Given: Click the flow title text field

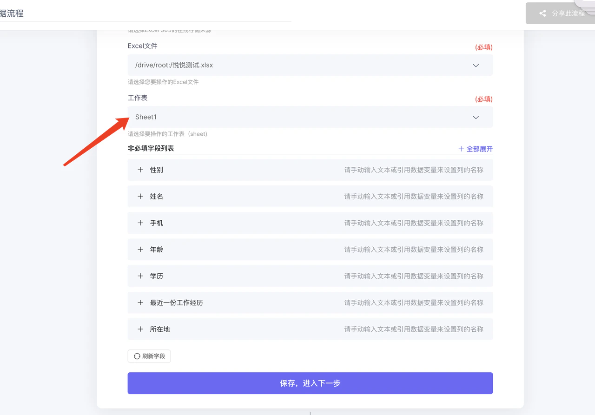Looking at the screenshot, I should point(145,13).
